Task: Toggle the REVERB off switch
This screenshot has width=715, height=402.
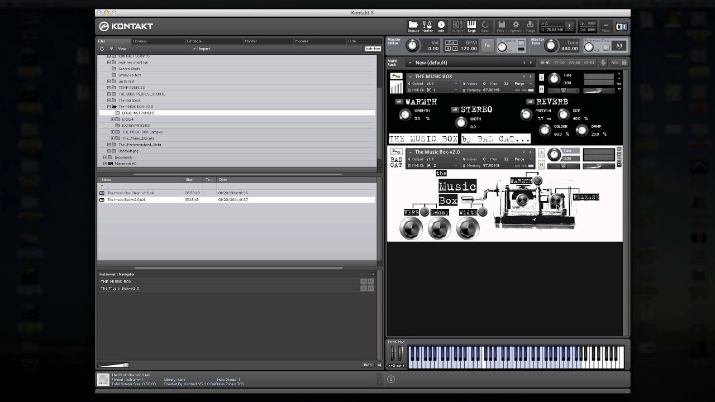Action: 530,102
